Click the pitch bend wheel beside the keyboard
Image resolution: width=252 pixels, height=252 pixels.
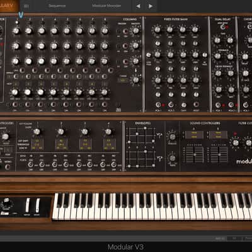tap(28, 205)
